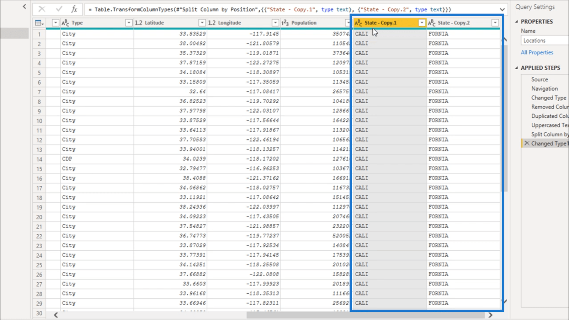Click inside the formula bar text
Viewport: 569px width, 320px height.
(270, 10)
